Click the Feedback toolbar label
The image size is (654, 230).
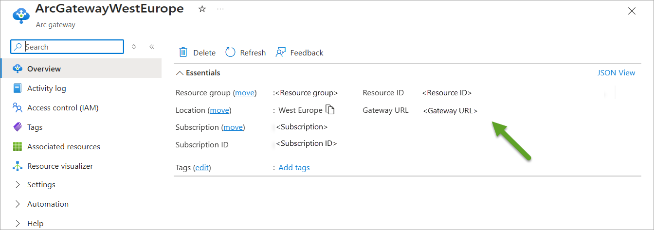(307, 53)
